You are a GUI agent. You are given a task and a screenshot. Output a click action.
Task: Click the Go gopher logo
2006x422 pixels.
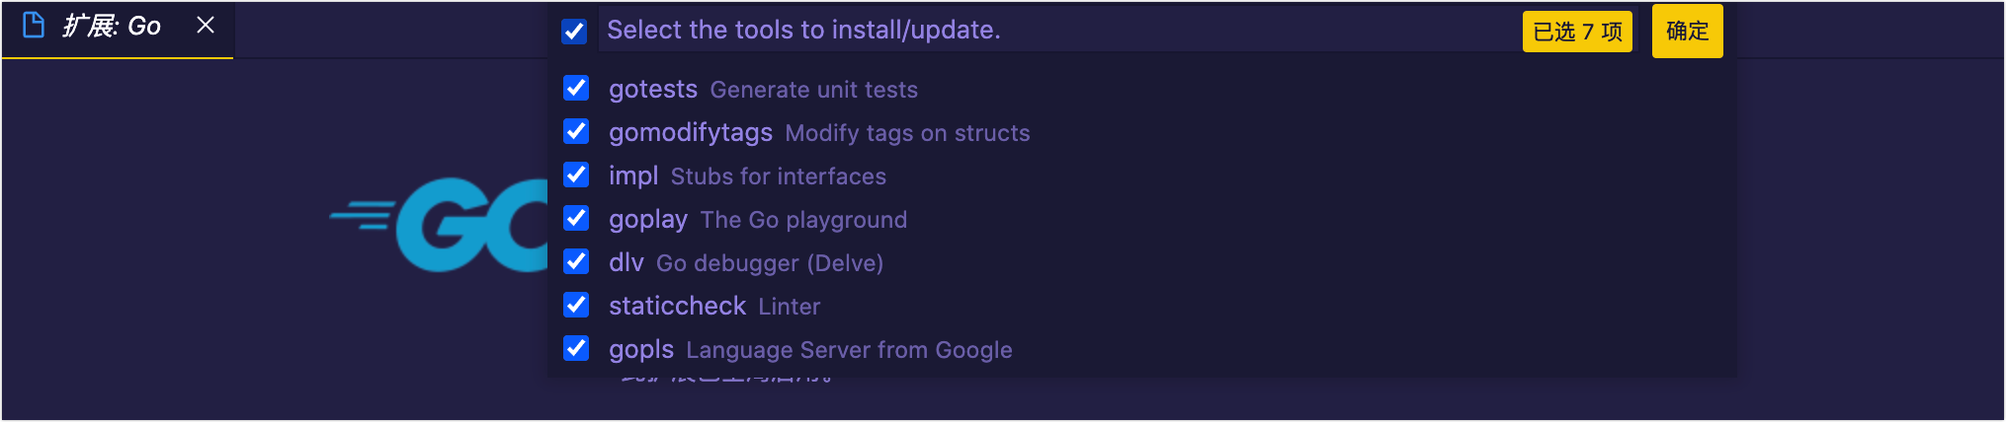coord(440,224)
